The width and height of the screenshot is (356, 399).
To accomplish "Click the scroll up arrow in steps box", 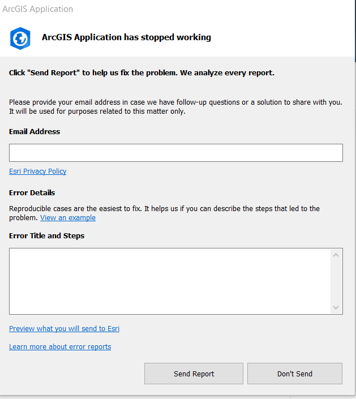I will [x=336, y=255].
